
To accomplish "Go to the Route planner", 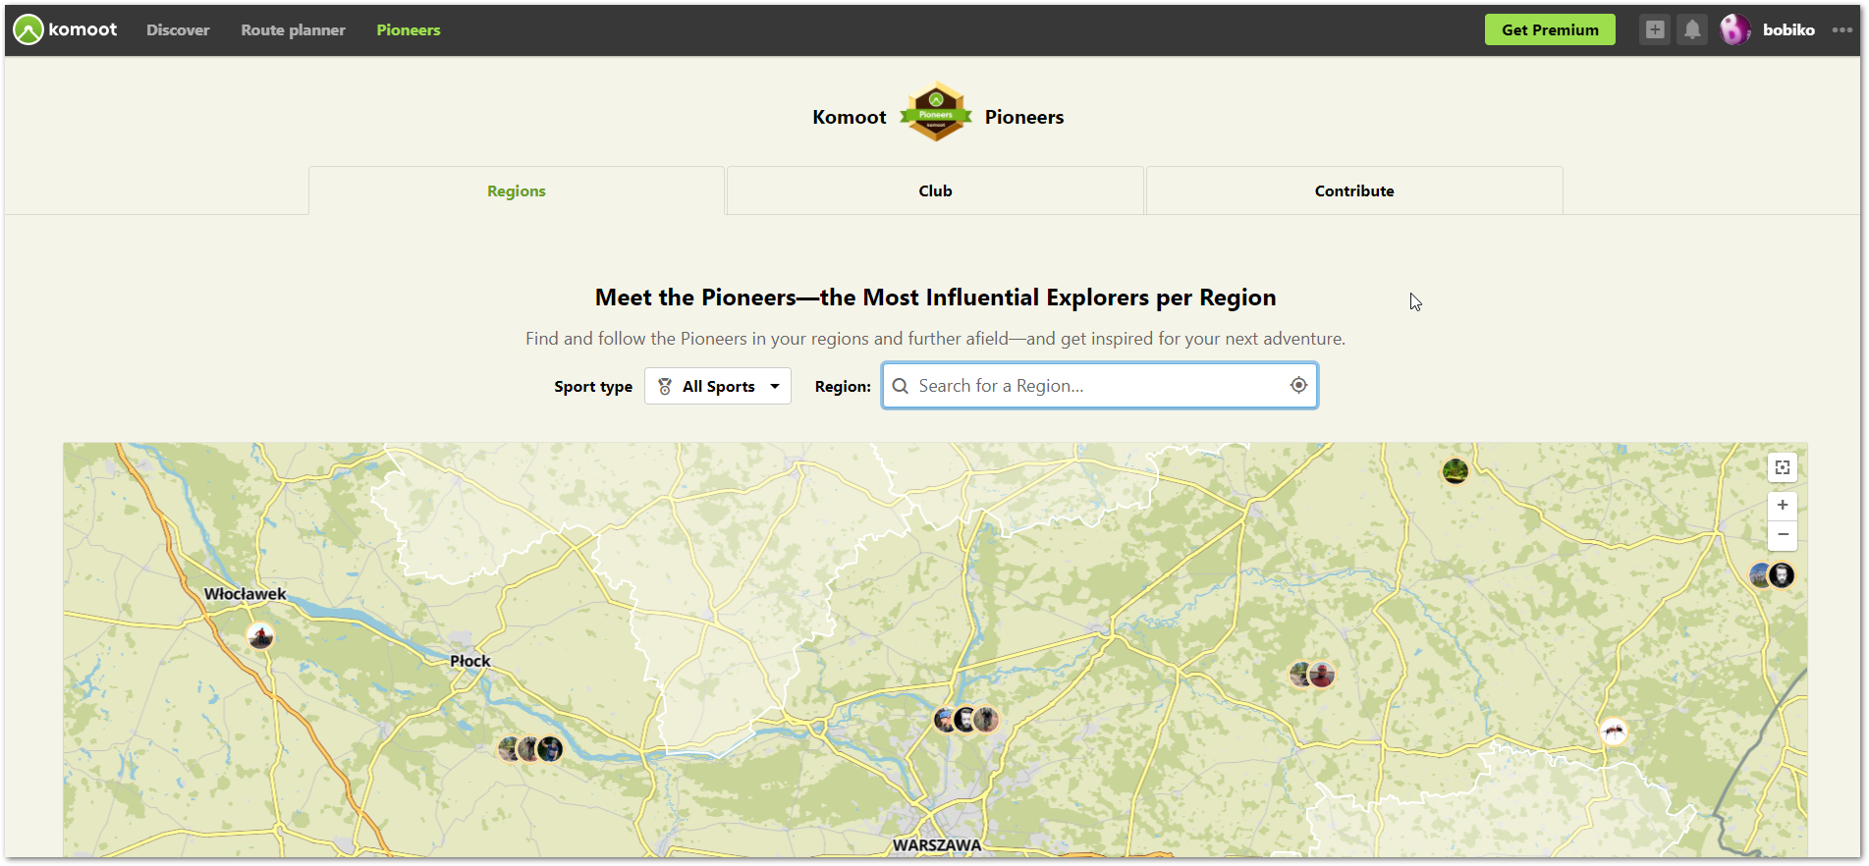I will coord(293,30).
